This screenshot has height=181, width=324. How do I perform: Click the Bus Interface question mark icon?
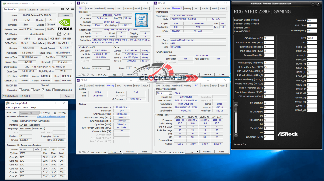click(x=71, y=43)
